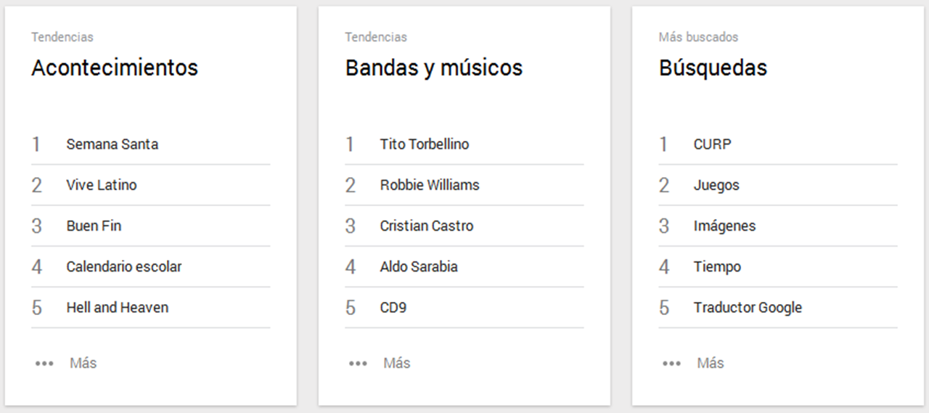The width and height of the screenshot is (929, 413).
Task: Expand the Búsquedas list with Más
Action: click(710, 363)
